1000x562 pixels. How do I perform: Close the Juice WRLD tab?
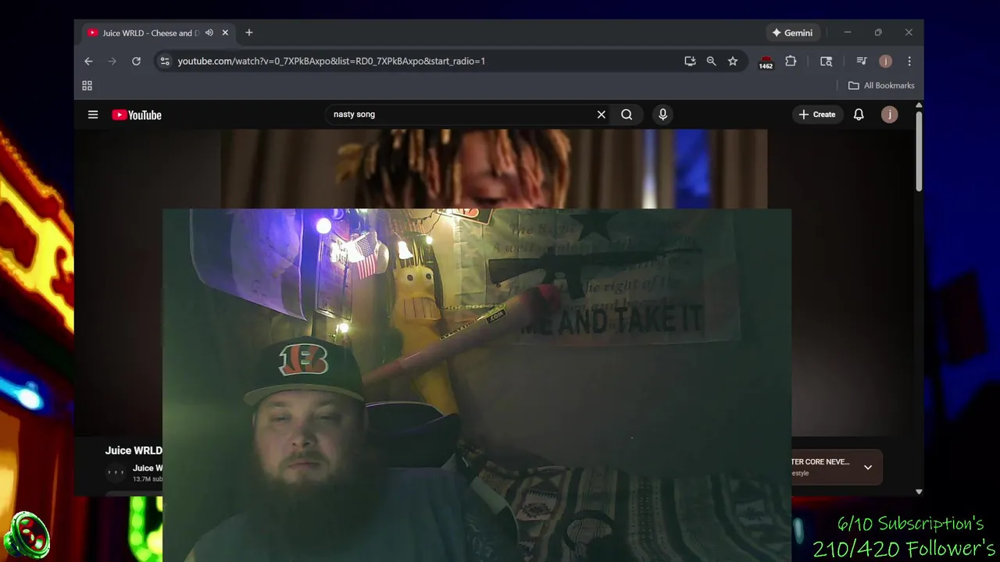(225, 33)
